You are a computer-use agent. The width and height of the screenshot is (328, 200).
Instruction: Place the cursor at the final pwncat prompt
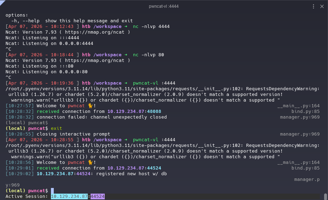coord(52,191)
